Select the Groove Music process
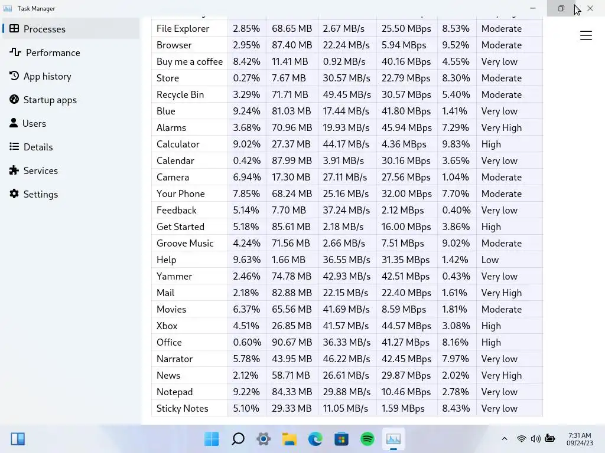The width and height of the screenshot is (605, 453). (347, 243)
